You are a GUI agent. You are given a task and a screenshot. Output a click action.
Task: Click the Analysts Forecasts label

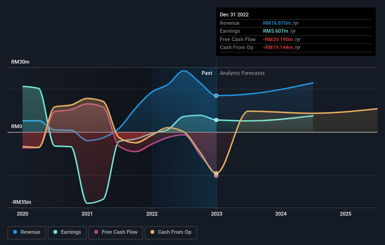point(242,73)
